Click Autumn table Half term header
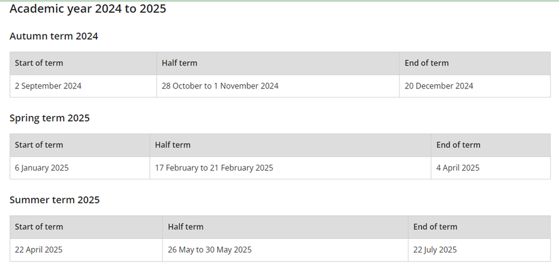Screen dimensions: 559x271 278,63
